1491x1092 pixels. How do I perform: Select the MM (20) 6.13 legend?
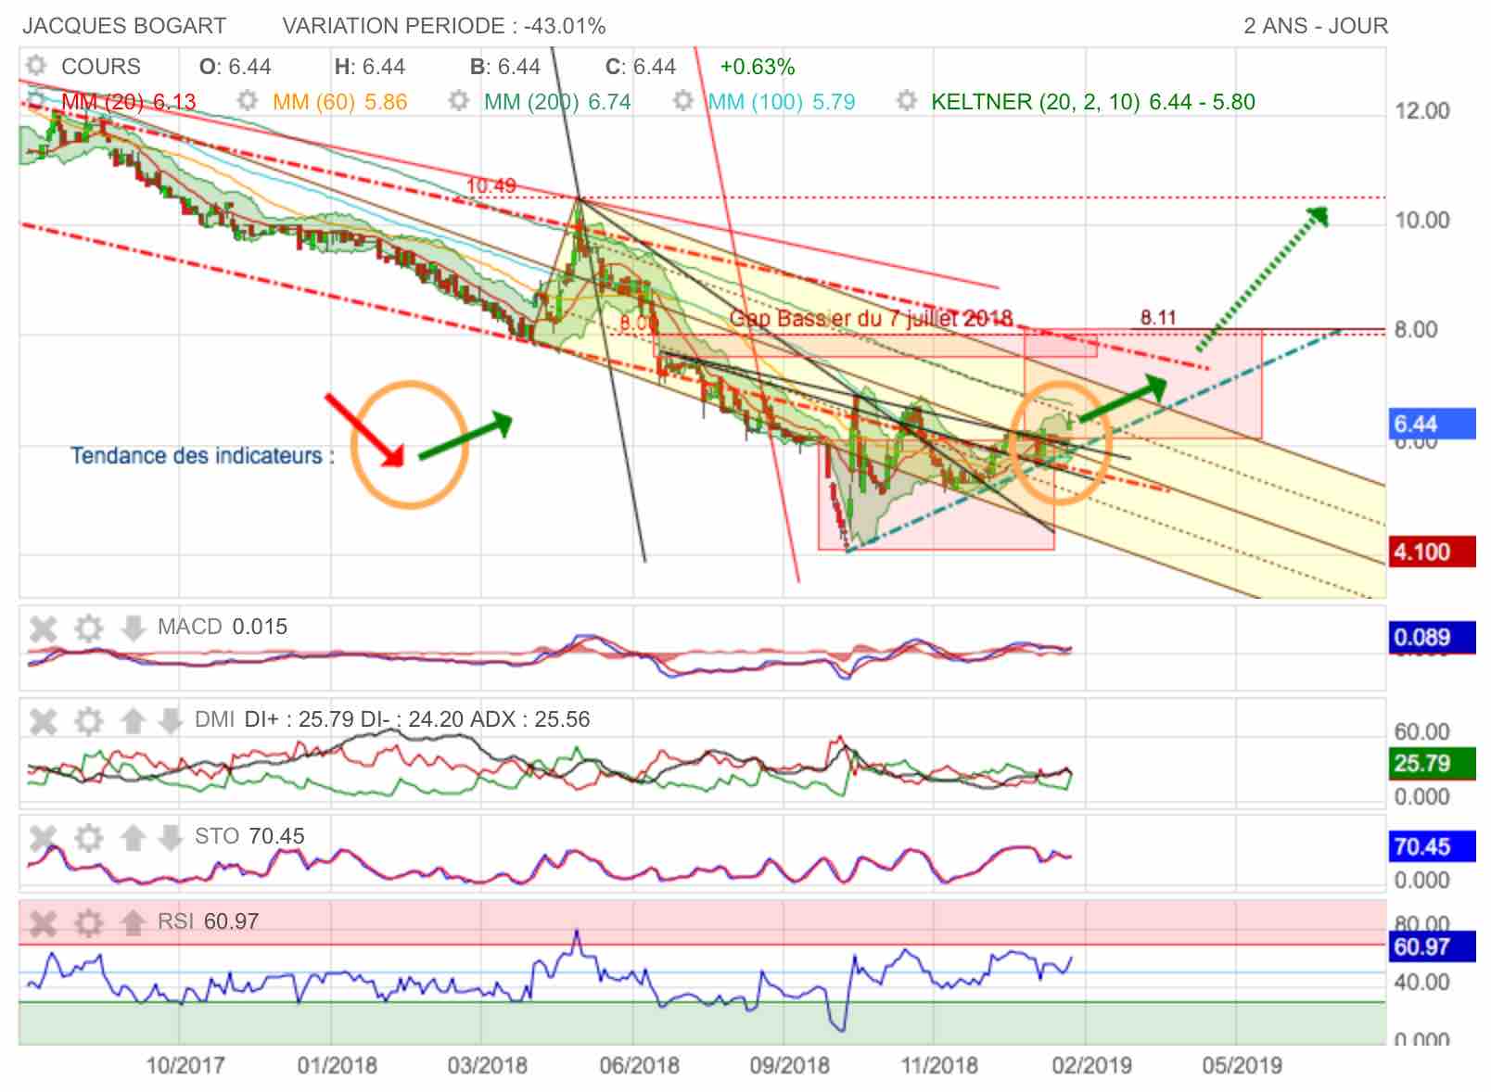click(x=129, y=101)
